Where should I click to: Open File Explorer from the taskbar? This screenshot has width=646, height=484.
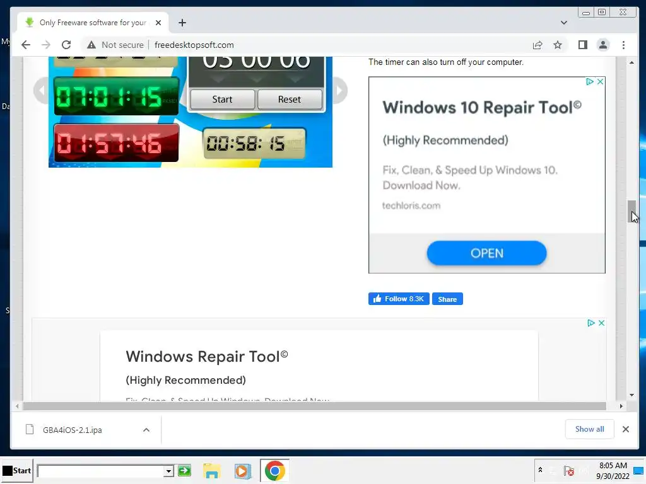212,471
